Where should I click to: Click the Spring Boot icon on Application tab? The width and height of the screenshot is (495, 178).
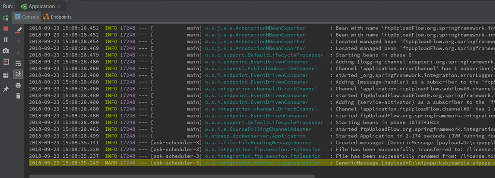click(x=23, y=6)
